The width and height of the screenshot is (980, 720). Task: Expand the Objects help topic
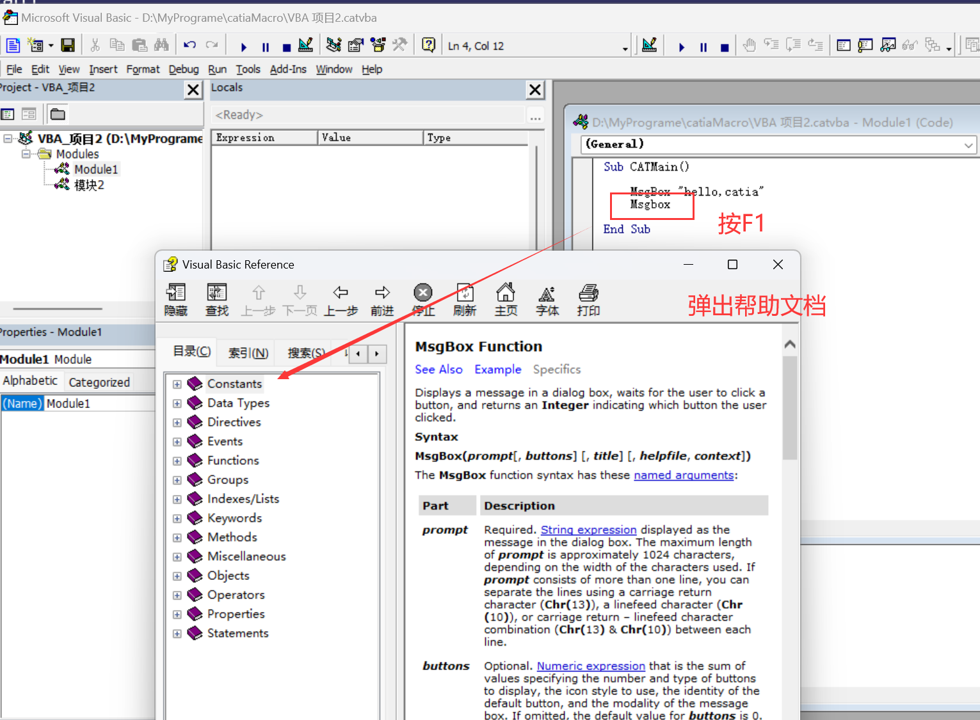(x=177, y=576)
